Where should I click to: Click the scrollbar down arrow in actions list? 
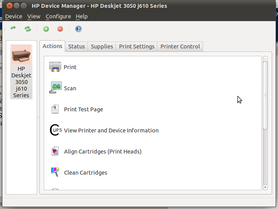pos(265,188)
